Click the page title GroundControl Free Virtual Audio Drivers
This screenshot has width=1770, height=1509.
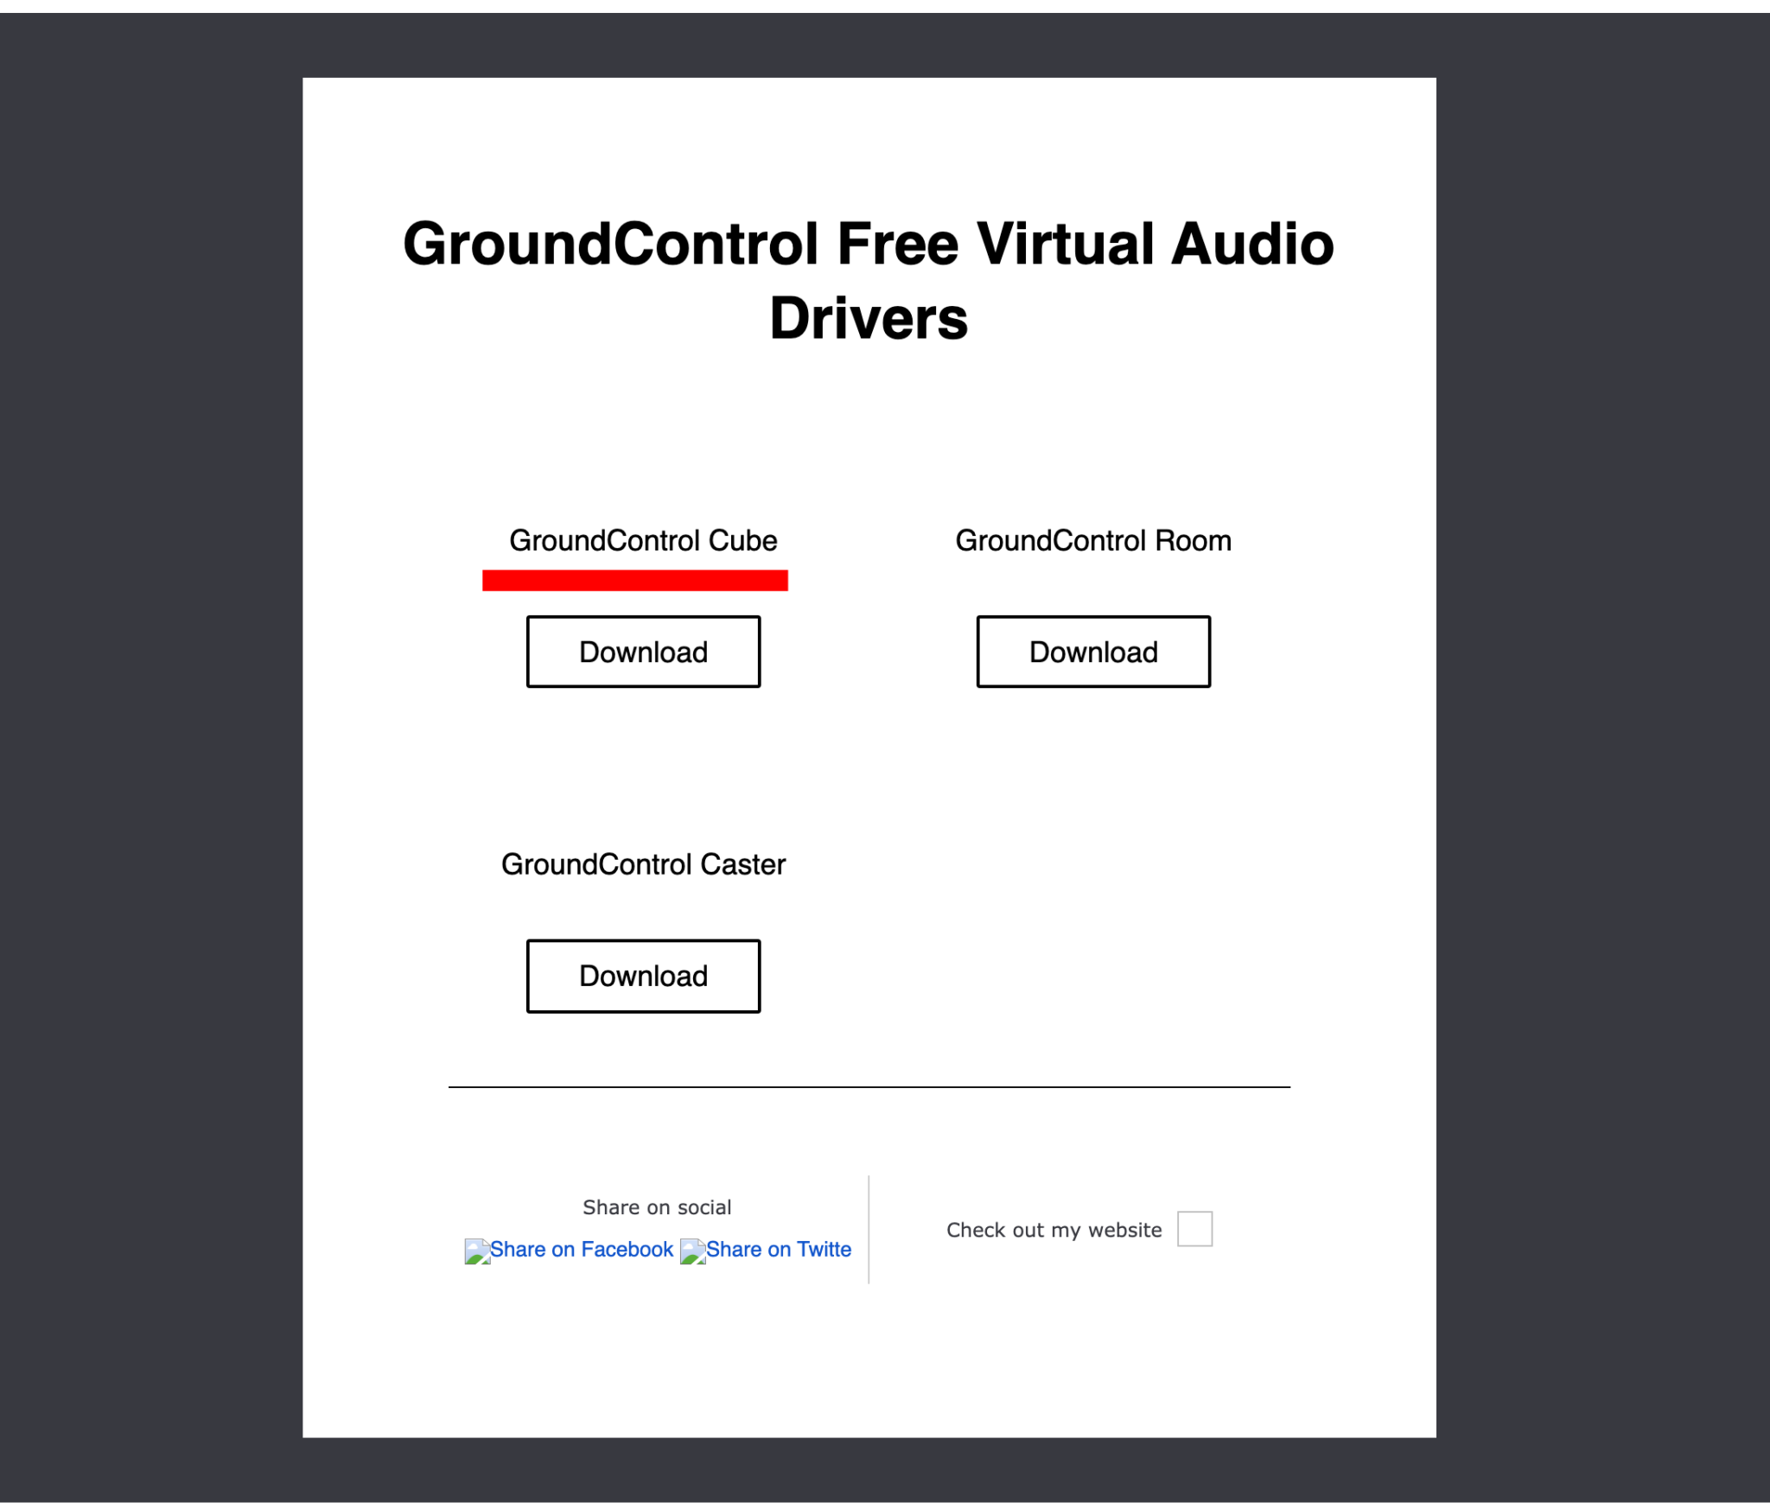pyautogui.click(x=869, y=279)
